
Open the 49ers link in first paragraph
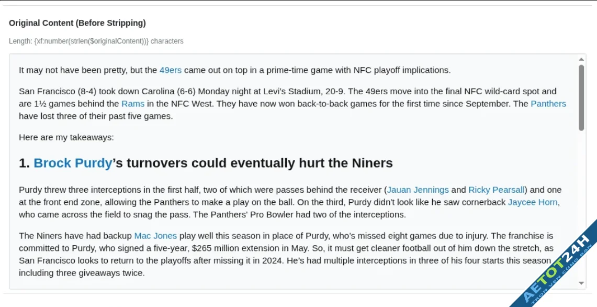[x=171, y=70]
